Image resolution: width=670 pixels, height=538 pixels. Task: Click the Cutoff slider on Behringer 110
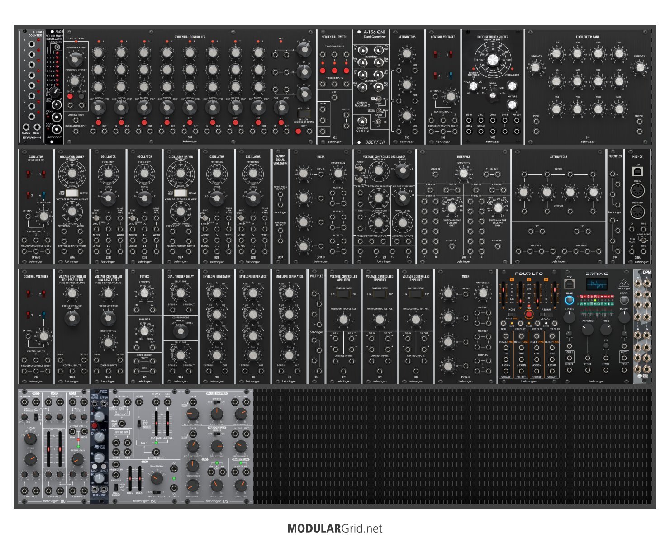49,449
